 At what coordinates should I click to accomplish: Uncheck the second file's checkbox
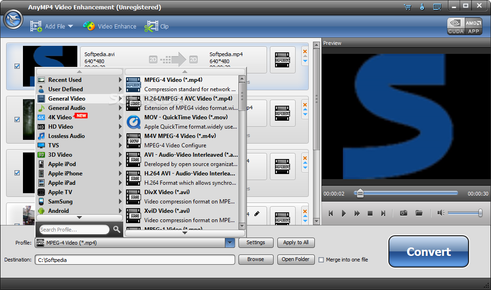pos(17,119)
